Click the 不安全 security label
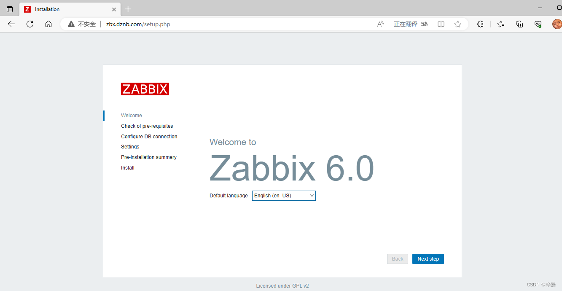The image size is (562, 291). click(87, 24)
